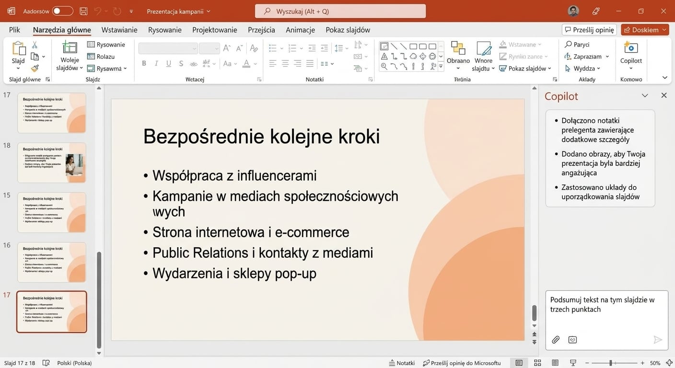The height and width of the screenshot is (368, 675).
Task: Open the font size combo box
Action: 209,48
